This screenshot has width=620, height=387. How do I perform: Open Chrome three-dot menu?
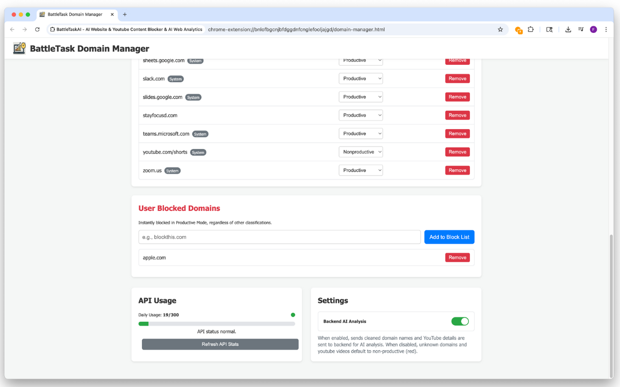(606, 30)
